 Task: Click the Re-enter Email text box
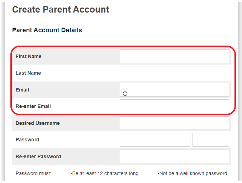tap(174, 107)
